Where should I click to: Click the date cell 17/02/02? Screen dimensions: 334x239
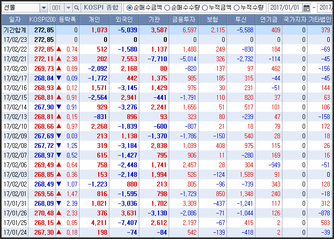[15, 184]
